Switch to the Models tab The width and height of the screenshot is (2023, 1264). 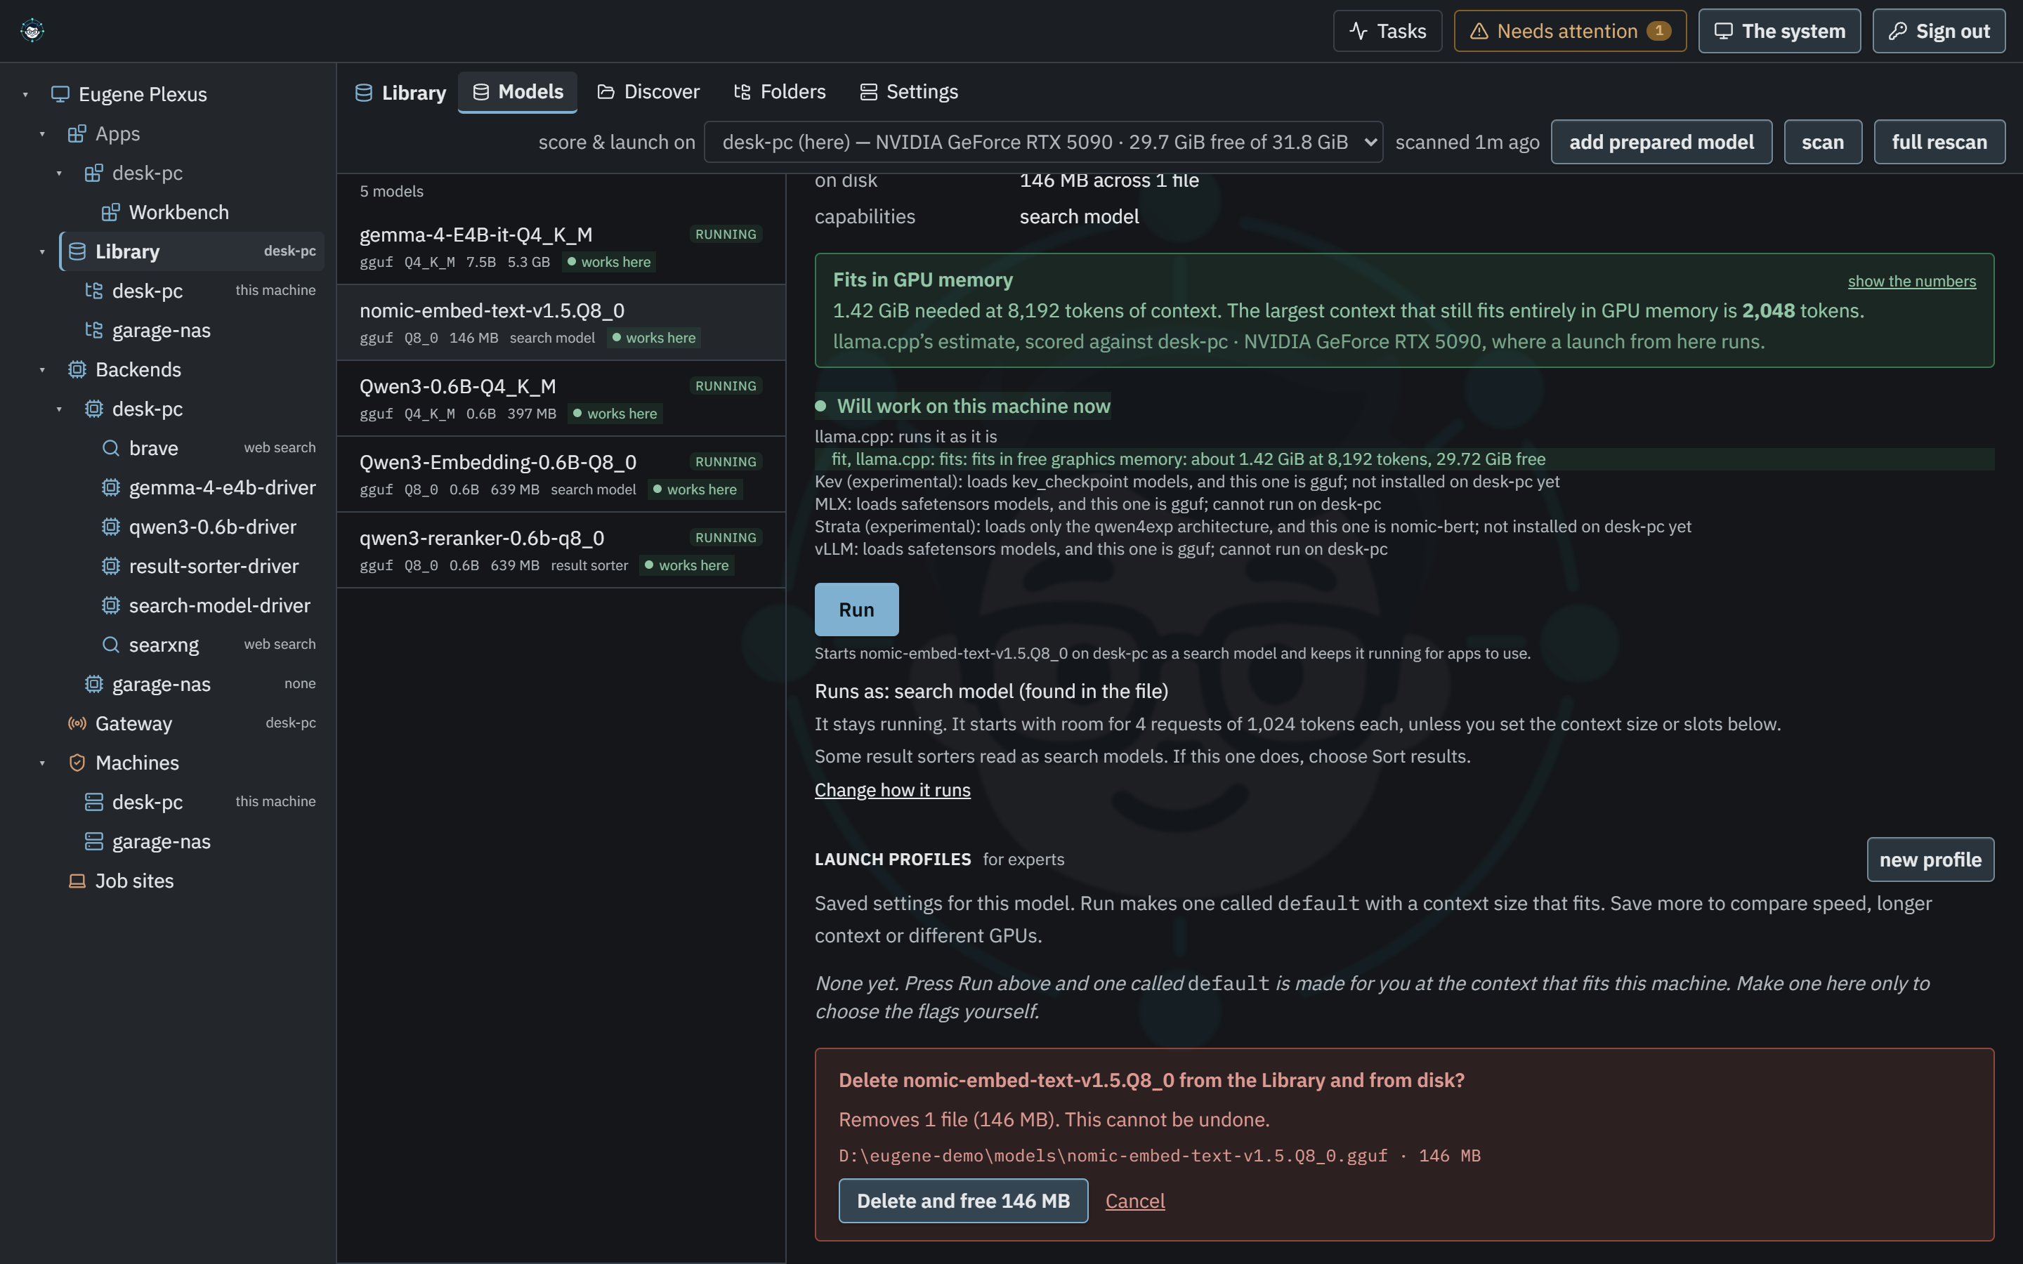point(518,92)
